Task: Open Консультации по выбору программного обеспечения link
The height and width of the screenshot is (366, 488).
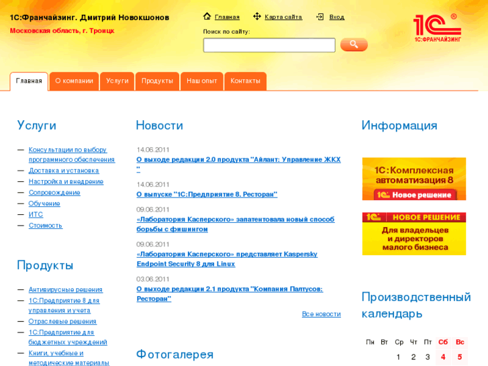Action: pos(72,154)
